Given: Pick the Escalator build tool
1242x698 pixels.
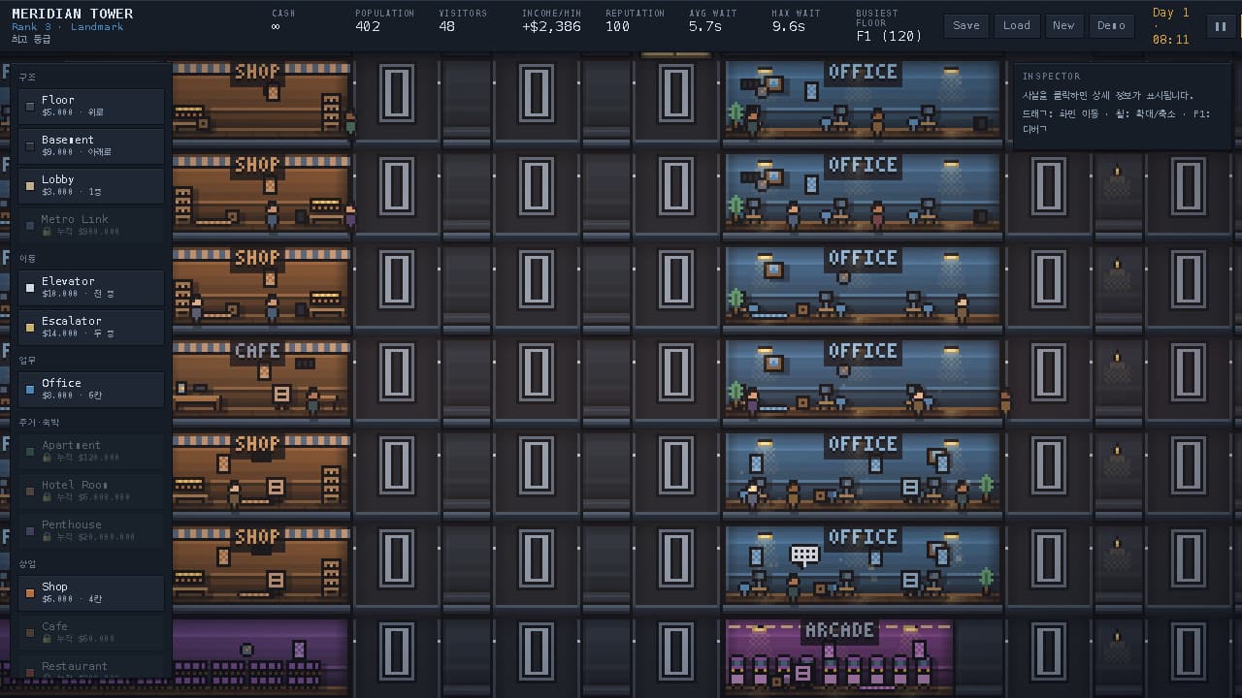Looking at the screenshot, I should 91,327.
